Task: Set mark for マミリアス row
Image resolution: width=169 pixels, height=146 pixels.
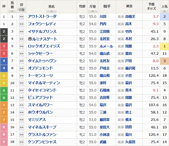Action: (22, 120)
